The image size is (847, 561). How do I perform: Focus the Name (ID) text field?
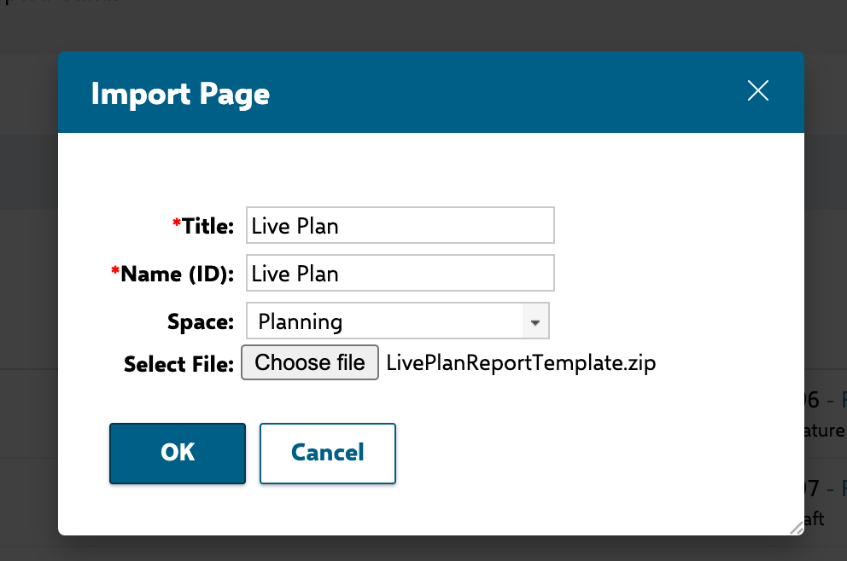(400, 273)
